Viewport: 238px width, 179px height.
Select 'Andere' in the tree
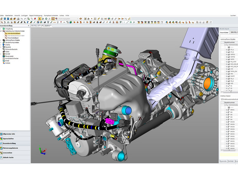pos(8,63)
